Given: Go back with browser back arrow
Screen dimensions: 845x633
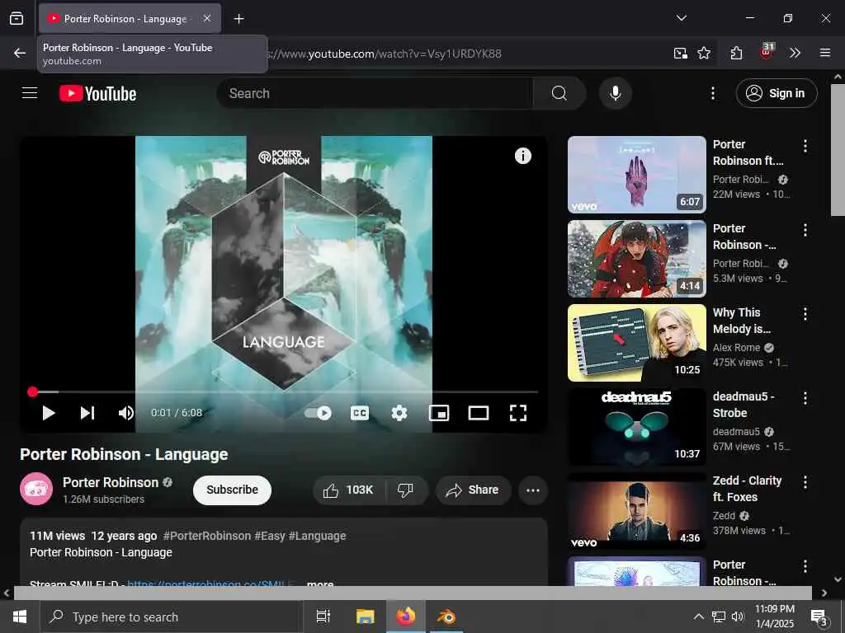Looking at the screenshot, I should pos(20,53).
